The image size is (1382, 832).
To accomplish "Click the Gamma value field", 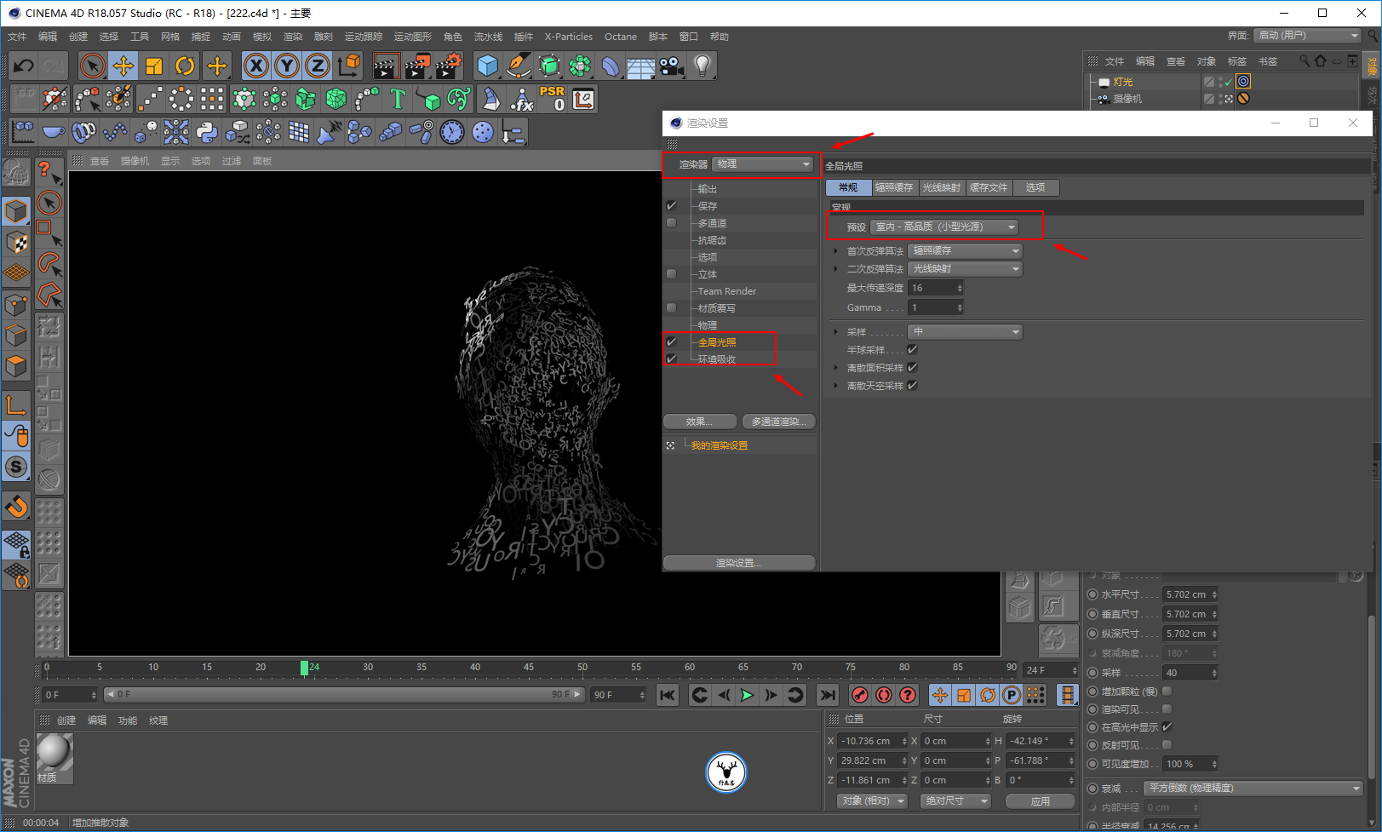I will (x=936, y=308).
